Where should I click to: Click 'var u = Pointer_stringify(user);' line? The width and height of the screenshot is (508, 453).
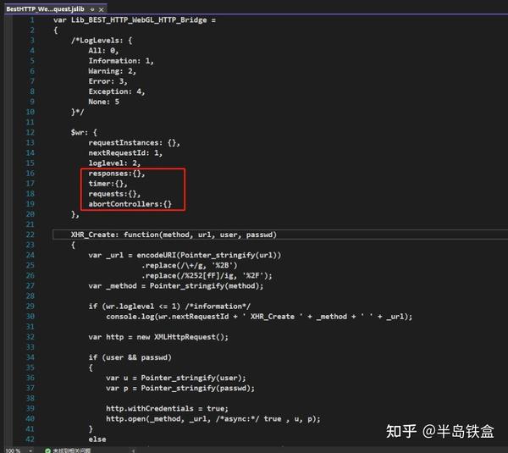176,378
